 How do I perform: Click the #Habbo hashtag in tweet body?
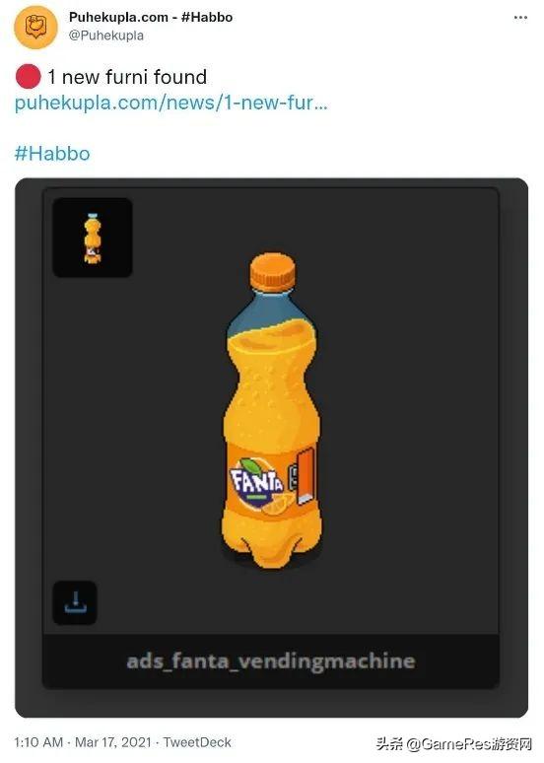coord(52,153)
